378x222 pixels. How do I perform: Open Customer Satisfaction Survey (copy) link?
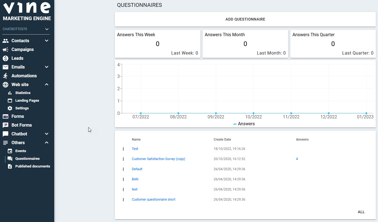tap(158, 159)
